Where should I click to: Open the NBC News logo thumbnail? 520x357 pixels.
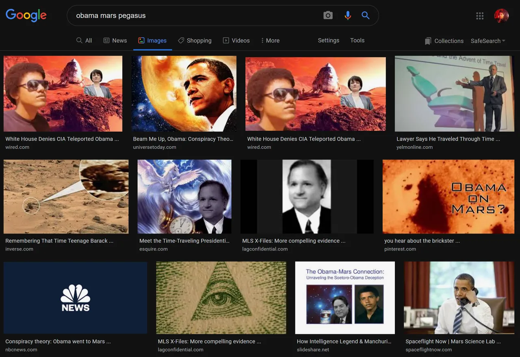(76, 298)
